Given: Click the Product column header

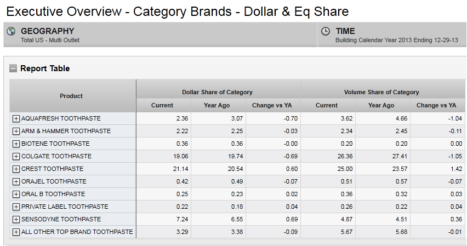Looking at the screenshot, I should pos(71,96).
